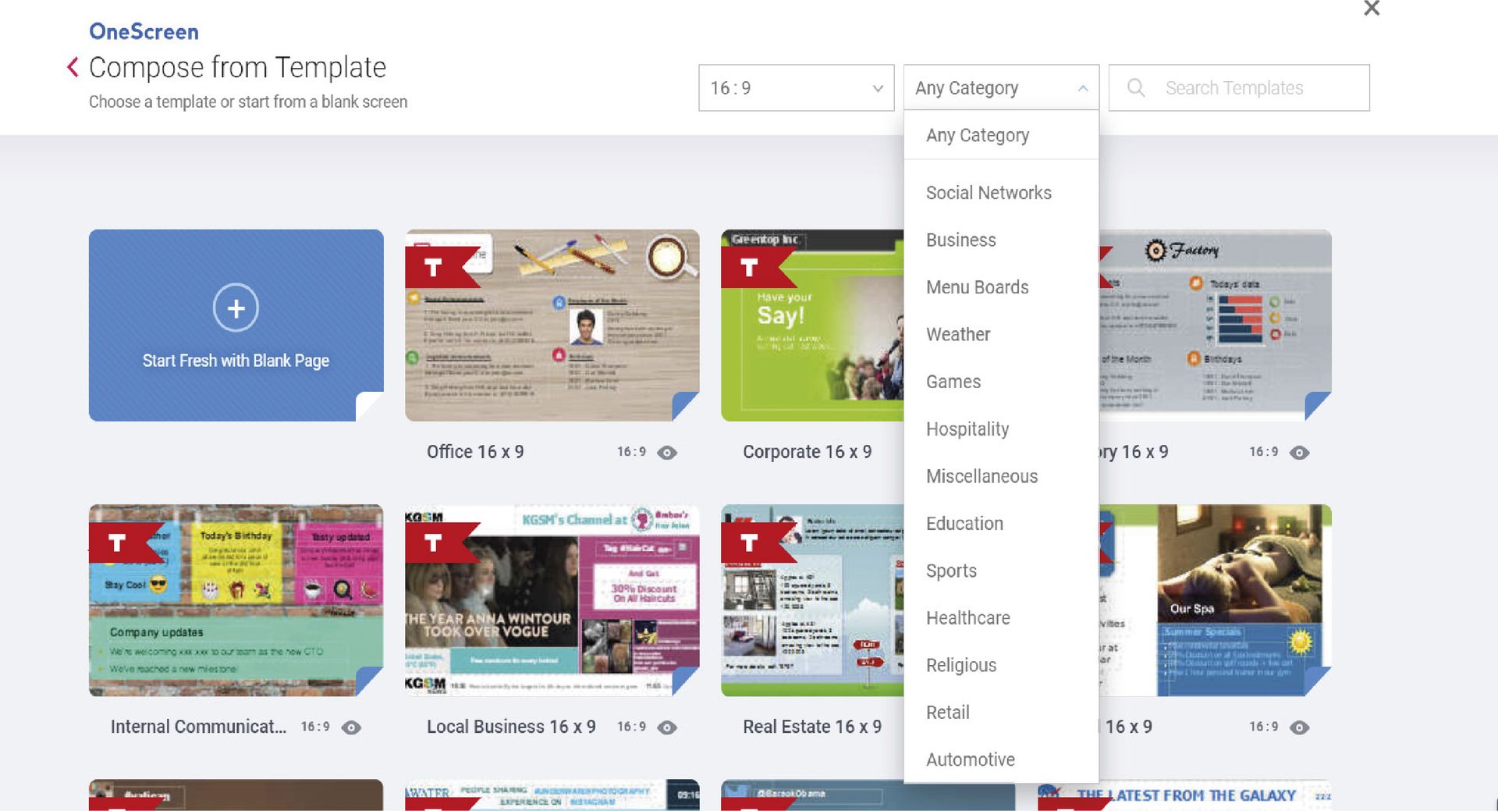Choose Social Networks category

tap(989, 193)
